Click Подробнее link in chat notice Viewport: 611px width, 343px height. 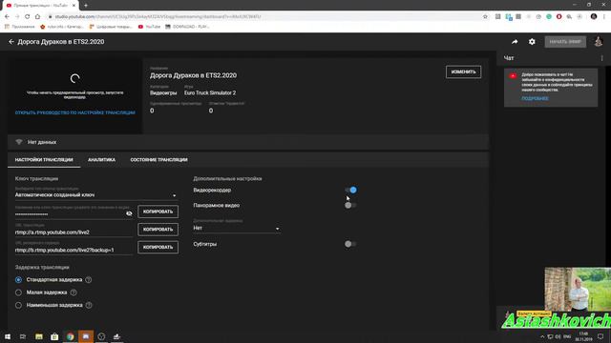(535, 99)
